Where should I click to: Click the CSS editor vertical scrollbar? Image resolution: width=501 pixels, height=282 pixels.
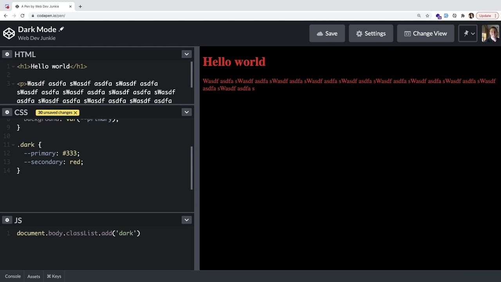point(192,168)
